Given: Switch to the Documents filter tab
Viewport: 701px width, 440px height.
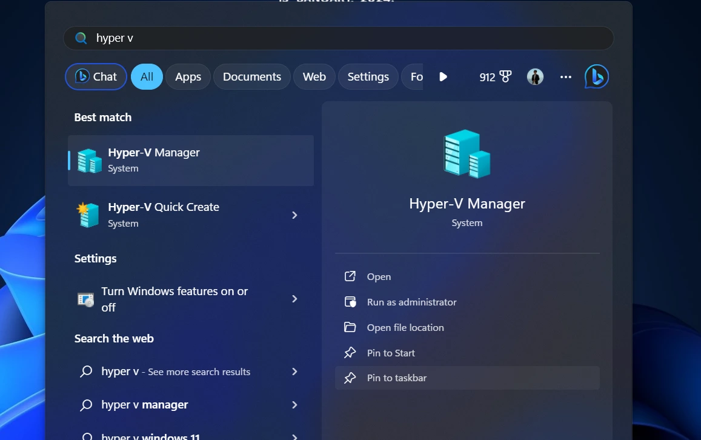Looking at the screenshot, I should pos(251,77).
